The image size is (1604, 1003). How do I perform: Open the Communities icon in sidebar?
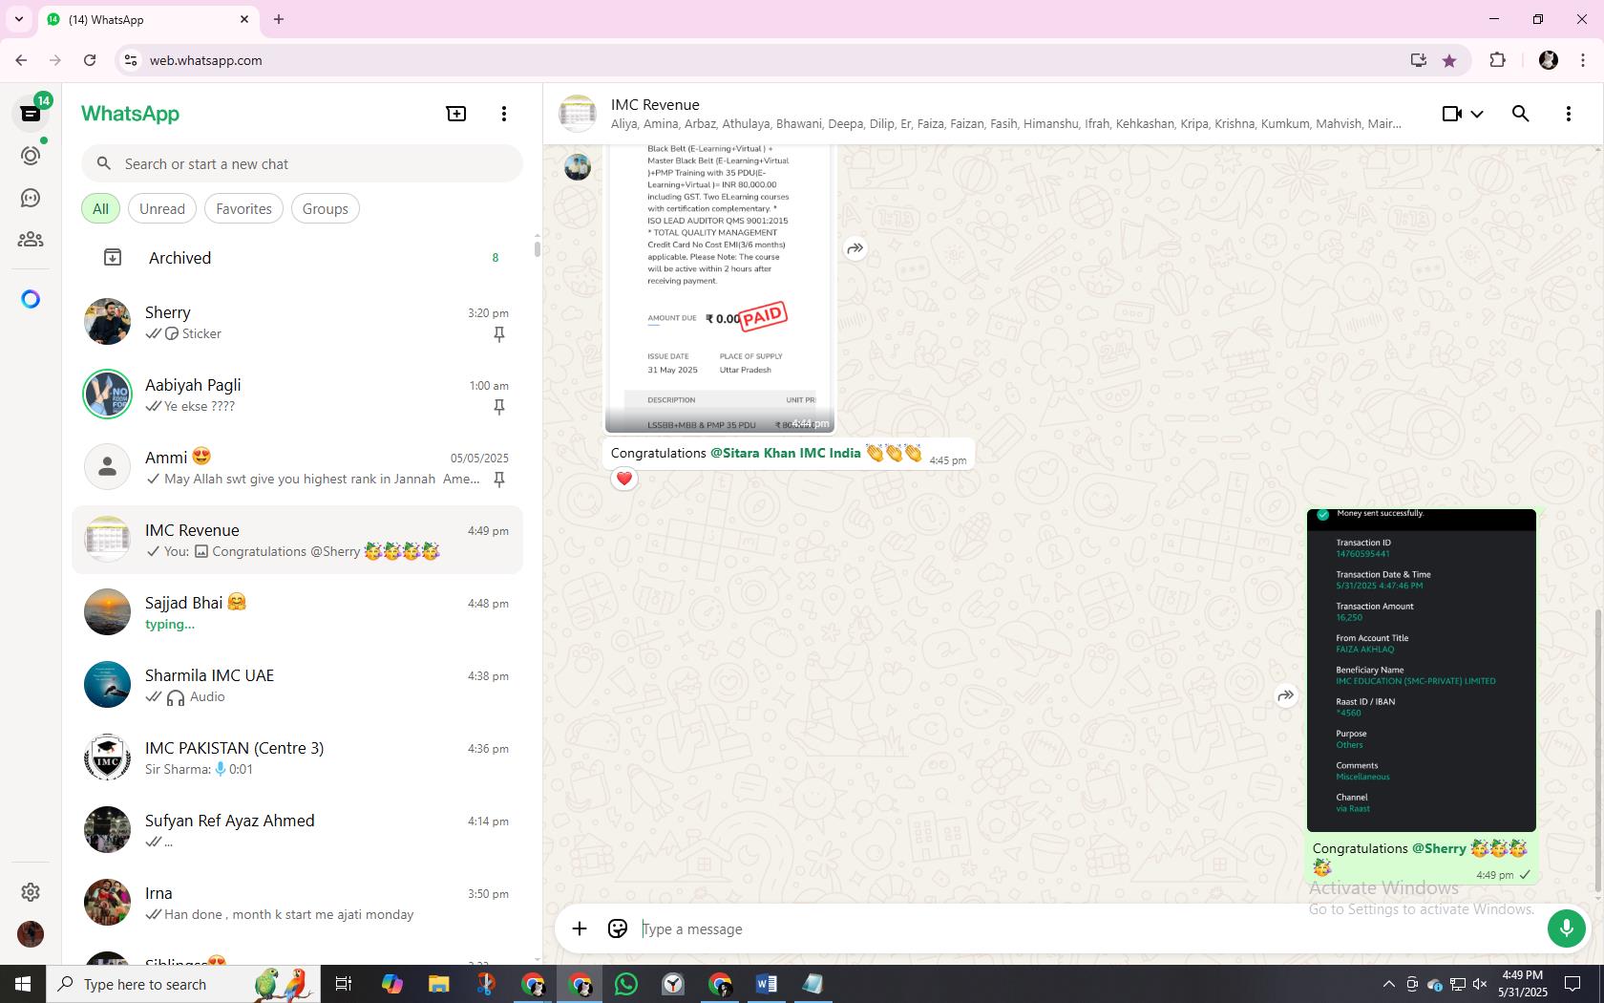coord(31,240)
